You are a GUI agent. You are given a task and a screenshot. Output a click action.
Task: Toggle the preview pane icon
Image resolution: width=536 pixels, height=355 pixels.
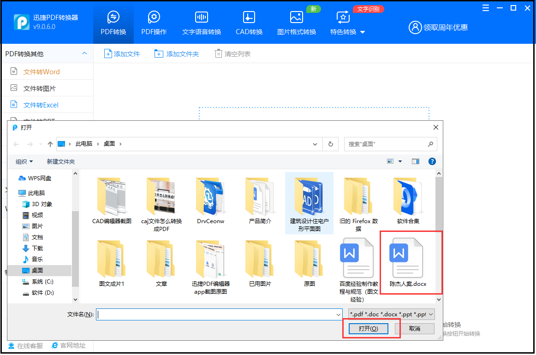tap(415, 161)
